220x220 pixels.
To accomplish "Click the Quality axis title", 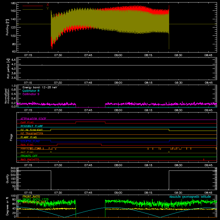I will [7, 178].
